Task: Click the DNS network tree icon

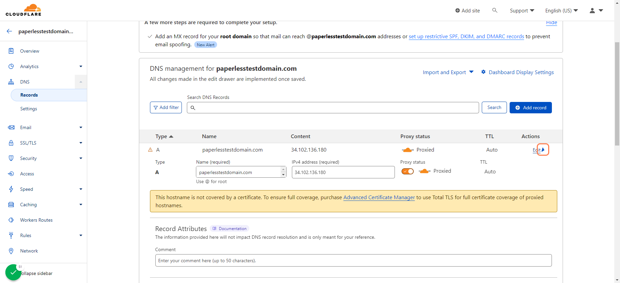Action: 11,82
